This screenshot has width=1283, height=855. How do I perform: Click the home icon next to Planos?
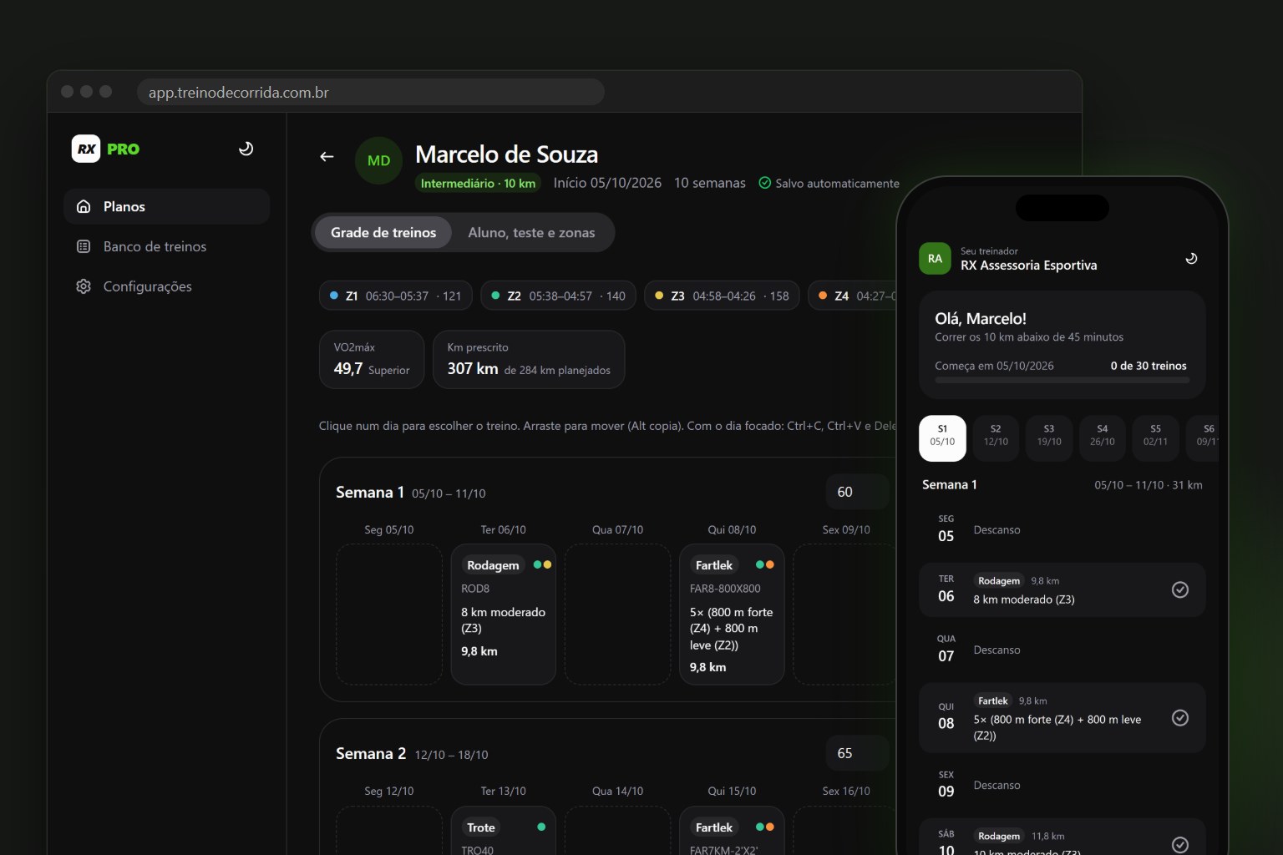tap(84, 206)
